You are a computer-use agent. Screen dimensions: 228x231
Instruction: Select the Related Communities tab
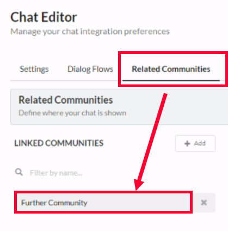tap(171, 69)
